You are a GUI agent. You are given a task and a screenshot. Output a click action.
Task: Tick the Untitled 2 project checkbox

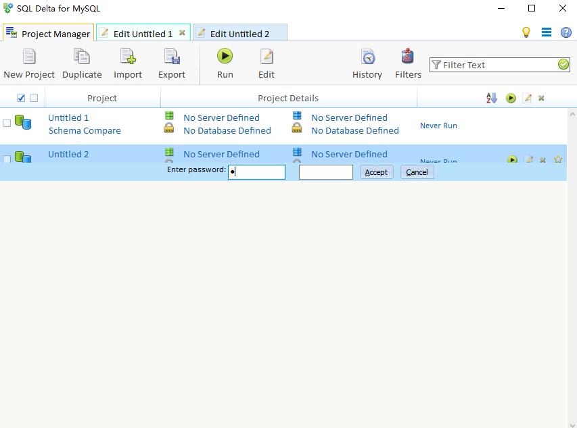(x=7, y=159)
